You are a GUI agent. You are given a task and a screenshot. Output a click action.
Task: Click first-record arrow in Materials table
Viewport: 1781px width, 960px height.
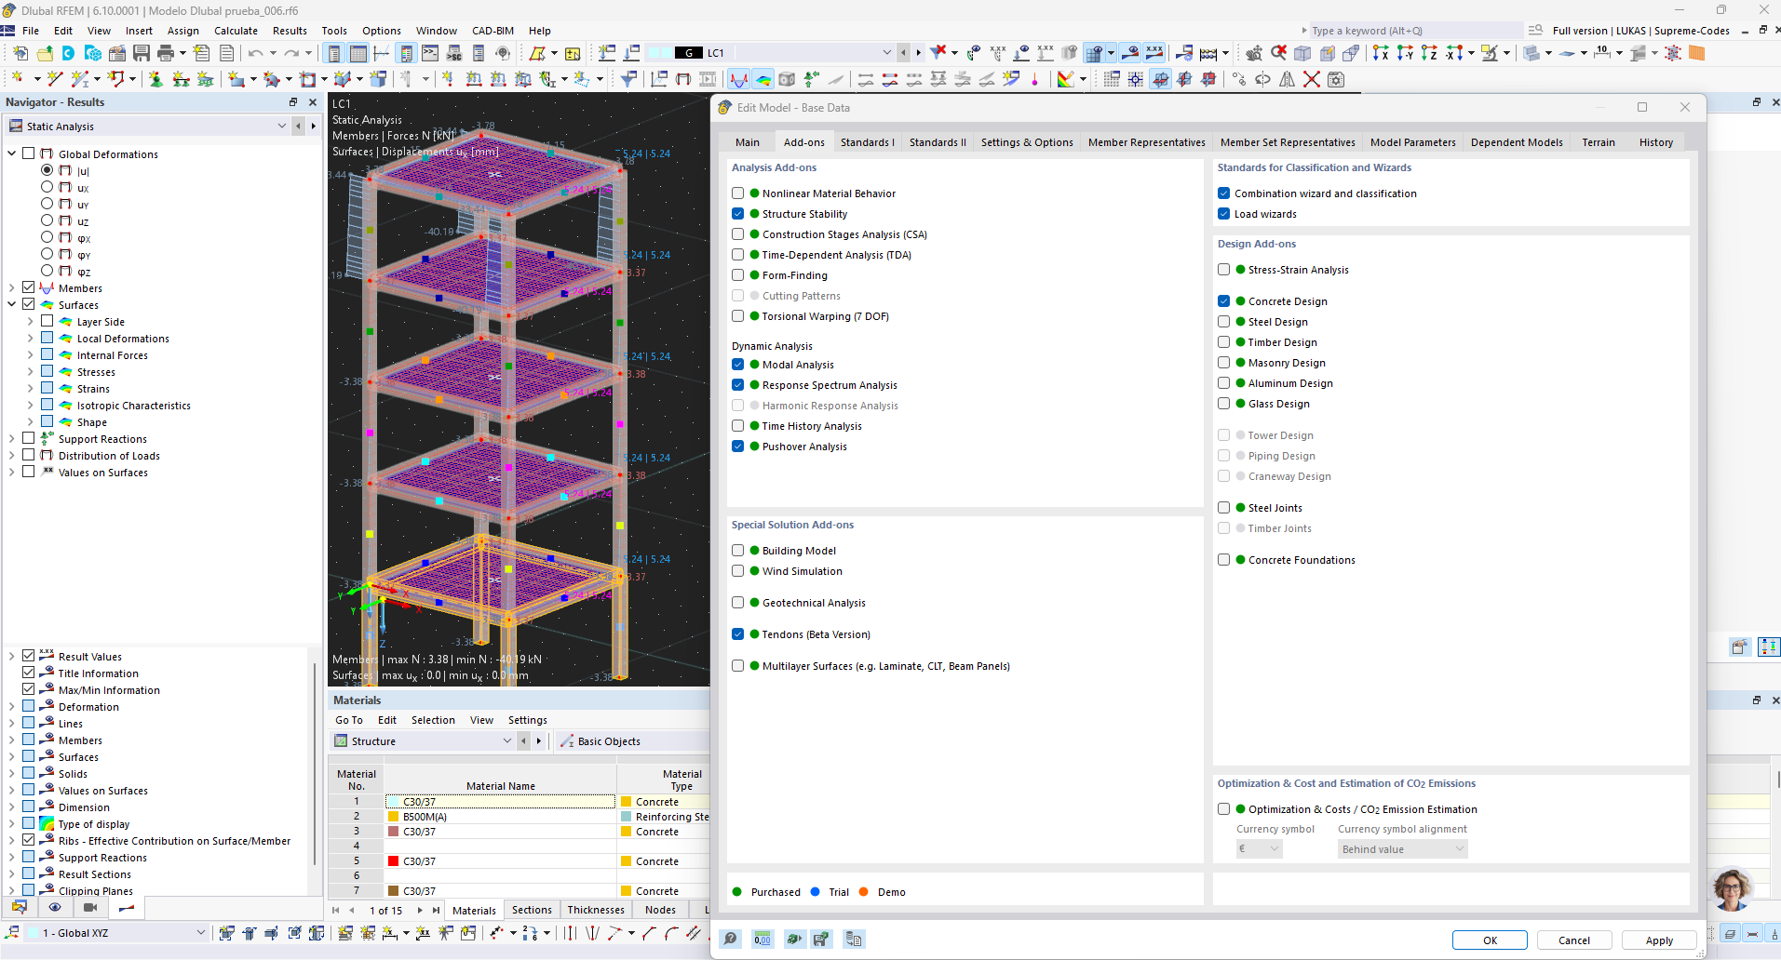(335, 911)
